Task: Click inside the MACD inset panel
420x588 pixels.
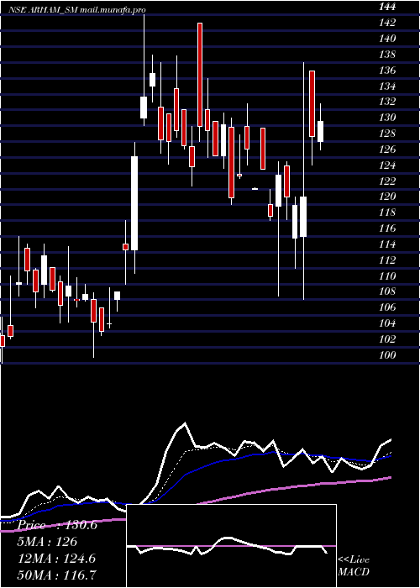Action: 231,546
